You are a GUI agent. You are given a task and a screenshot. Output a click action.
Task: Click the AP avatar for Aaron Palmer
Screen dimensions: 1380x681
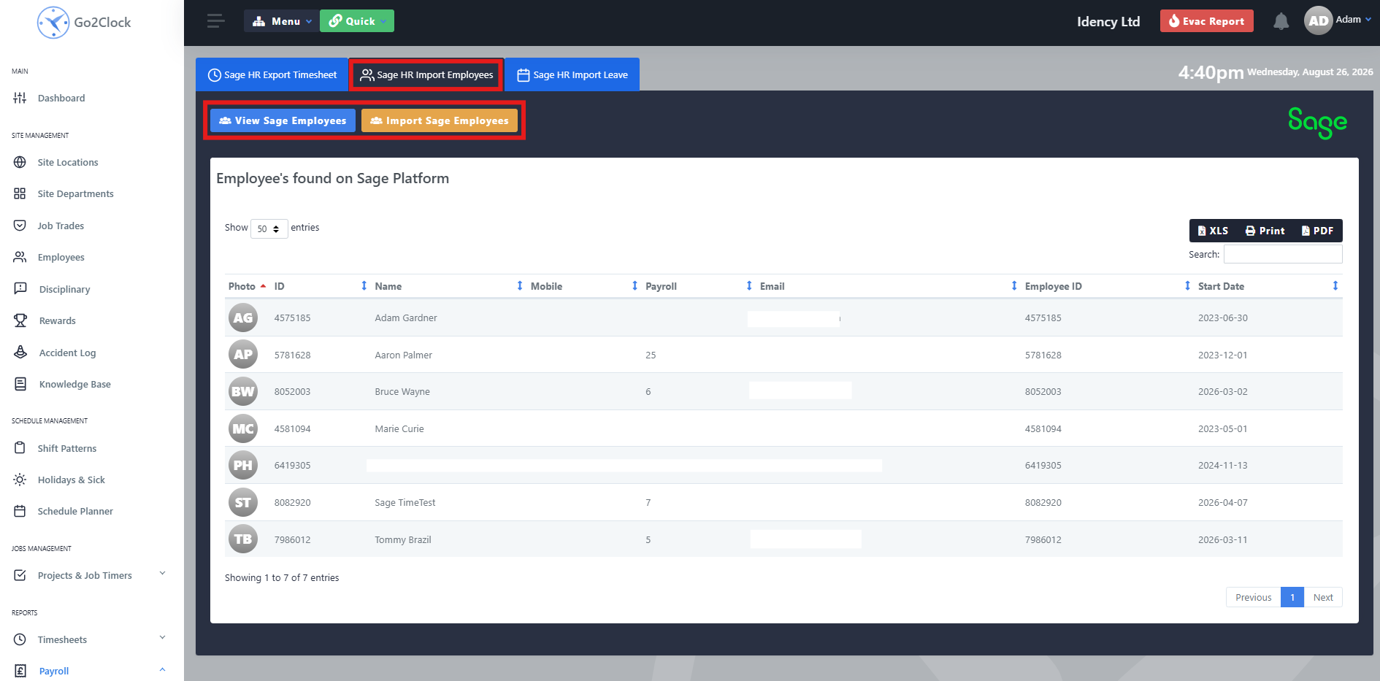[x=243, y=355]
